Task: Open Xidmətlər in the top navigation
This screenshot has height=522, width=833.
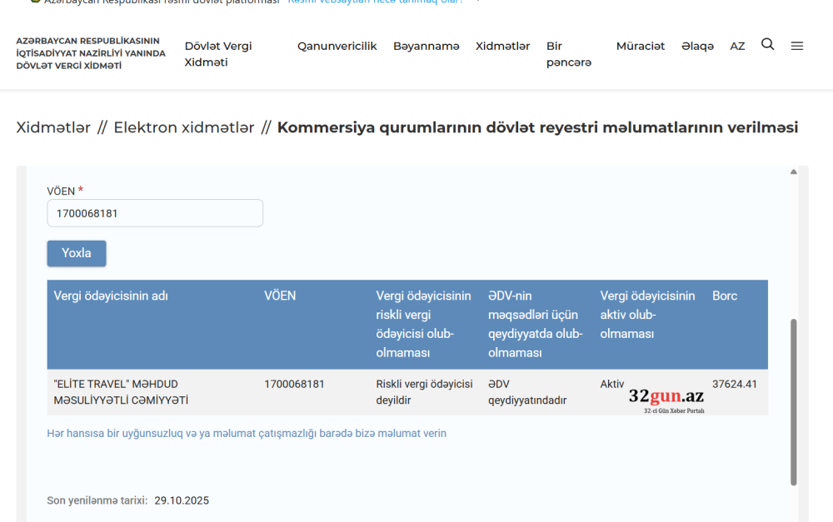Action: coord(502,46)
